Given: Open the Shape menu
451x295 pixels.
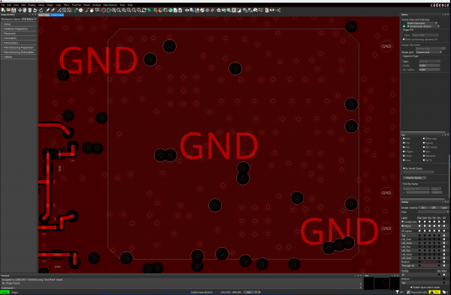Looking at the screenshot, I should (50, 5).
